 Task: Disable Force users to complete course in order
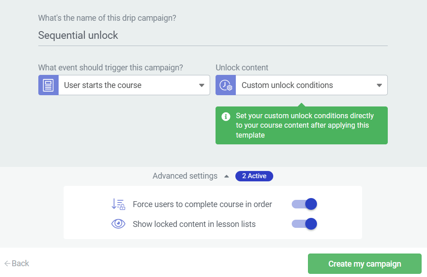[304, 204]
